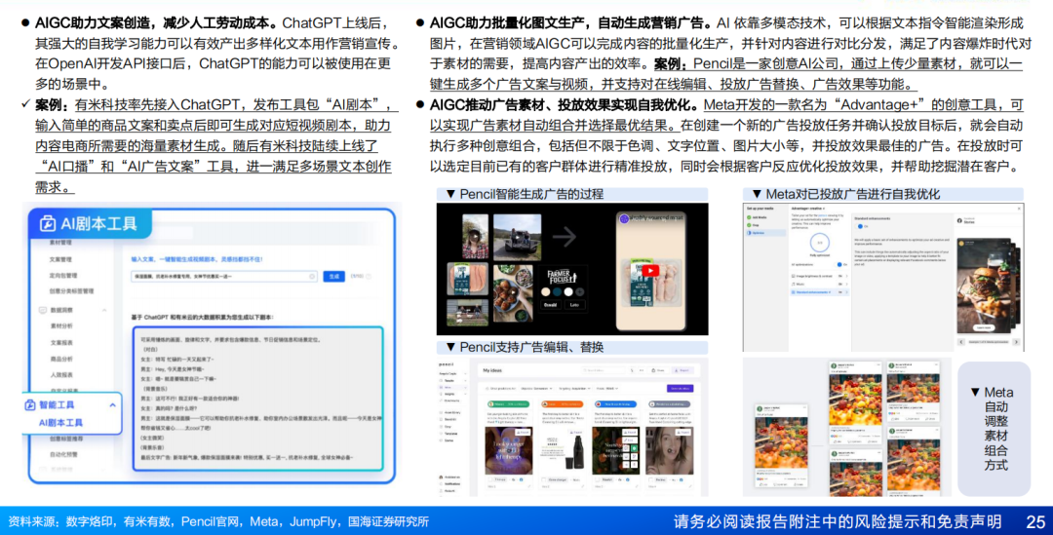Screen dimensions: 1053x535
Task: Toggle the Standard enhancements On switch
Action: pyautogui.click(x=860, y=227)
